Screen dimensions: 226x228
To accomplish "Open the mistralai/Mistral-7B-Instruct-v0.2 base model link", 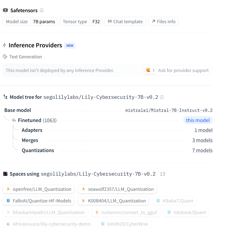I will click(169, 110).
